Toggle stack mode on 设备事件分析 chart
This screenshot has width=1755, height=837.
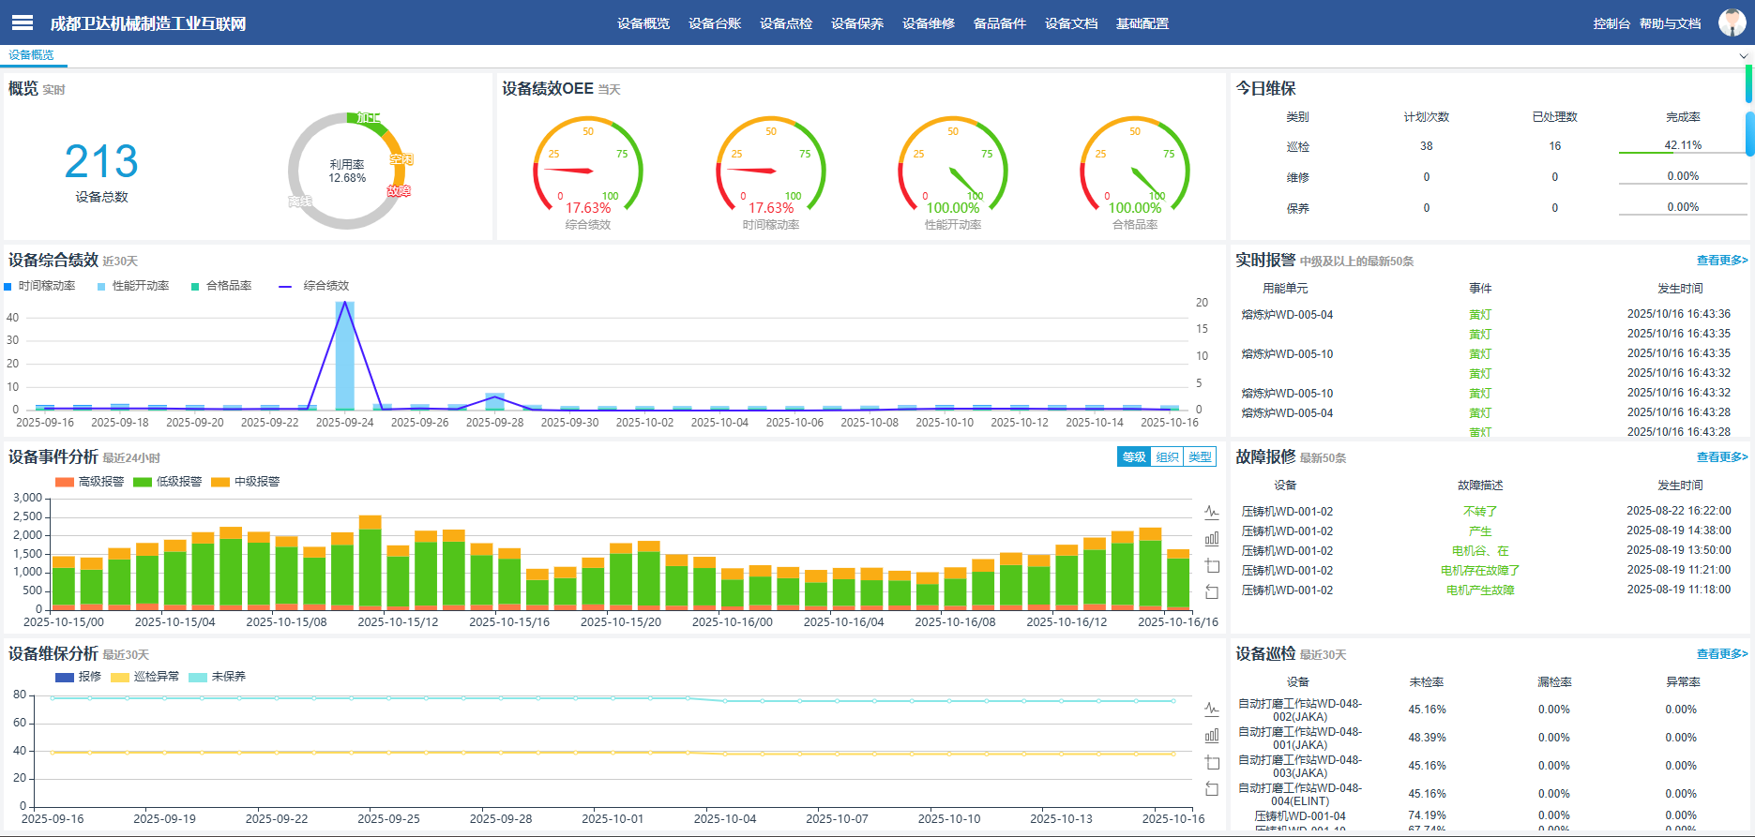[x=1212, y=566]
